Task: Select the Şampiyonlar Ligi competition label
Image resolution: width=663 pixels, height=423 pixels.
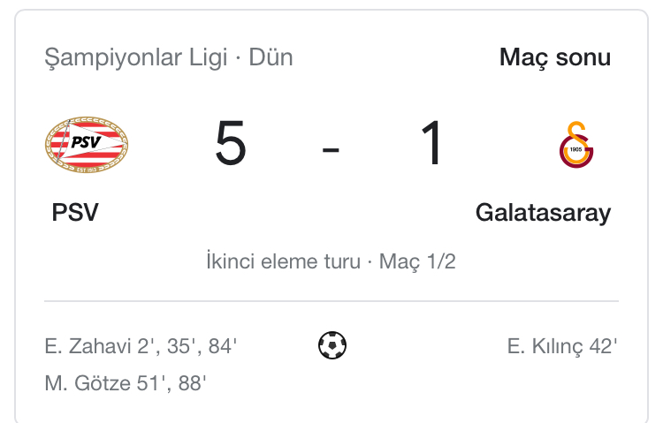Action: point(134,58)
